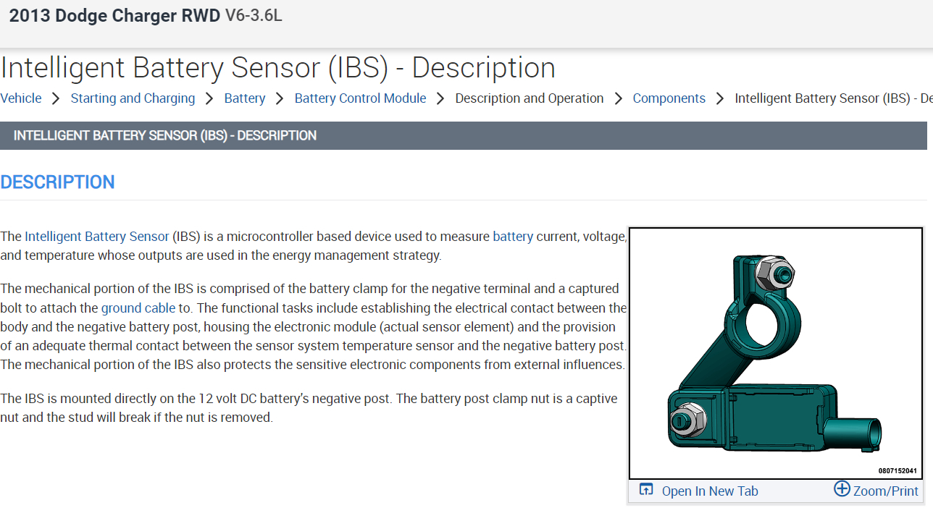Click the chevron after Components breadcrumb
The height and width of the screenshot is (508, 933).
coord(720,98)
